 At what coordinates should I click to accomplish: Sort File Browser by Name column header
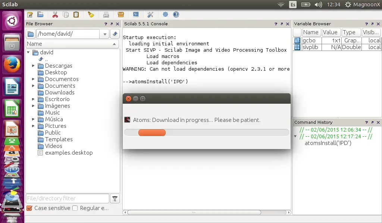72,44
